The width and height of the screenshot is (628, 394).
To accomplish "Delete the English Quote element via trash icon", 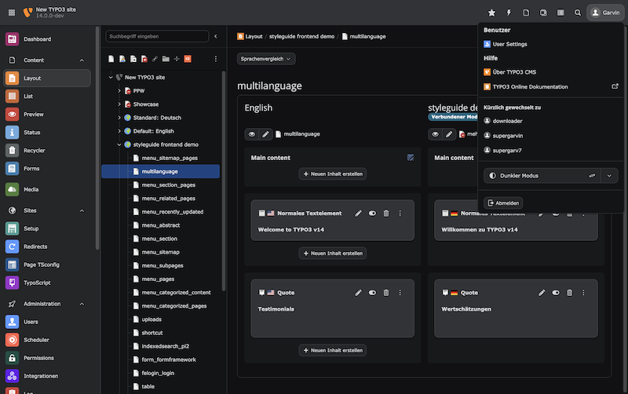I will coord(386,292).
